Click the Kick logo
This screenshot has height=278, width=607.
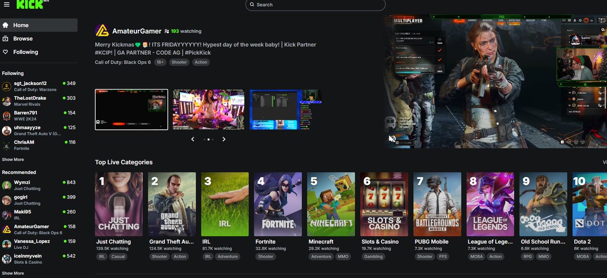30,5
